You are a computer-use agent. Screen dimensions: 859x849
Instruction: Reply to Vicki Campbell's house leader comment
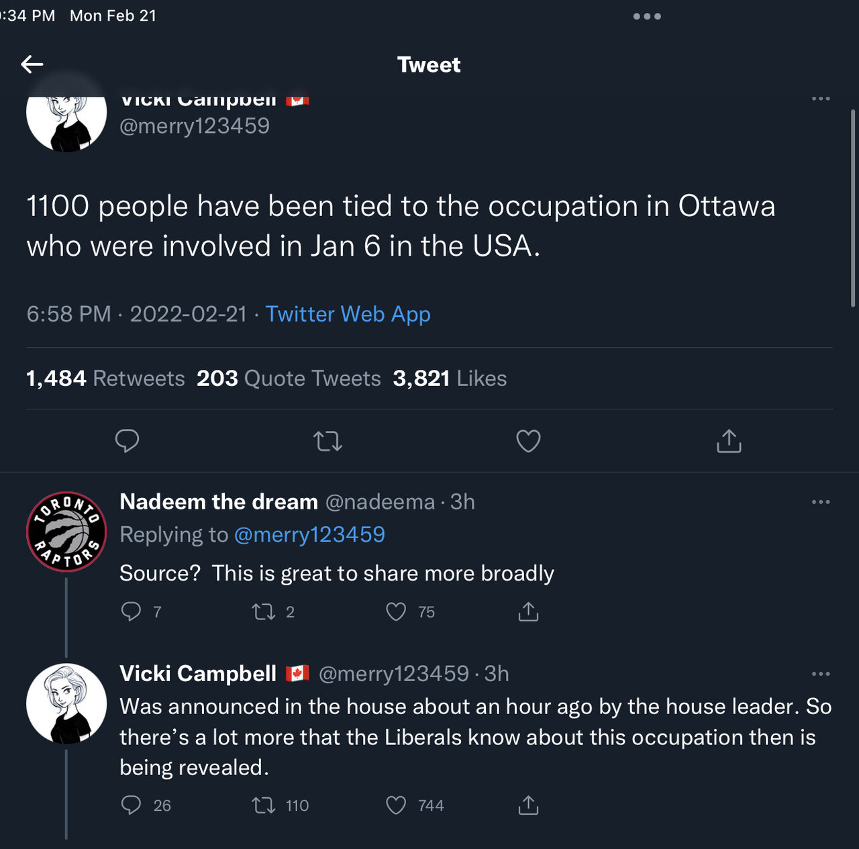pyautogui.click(x=131, y=805)
